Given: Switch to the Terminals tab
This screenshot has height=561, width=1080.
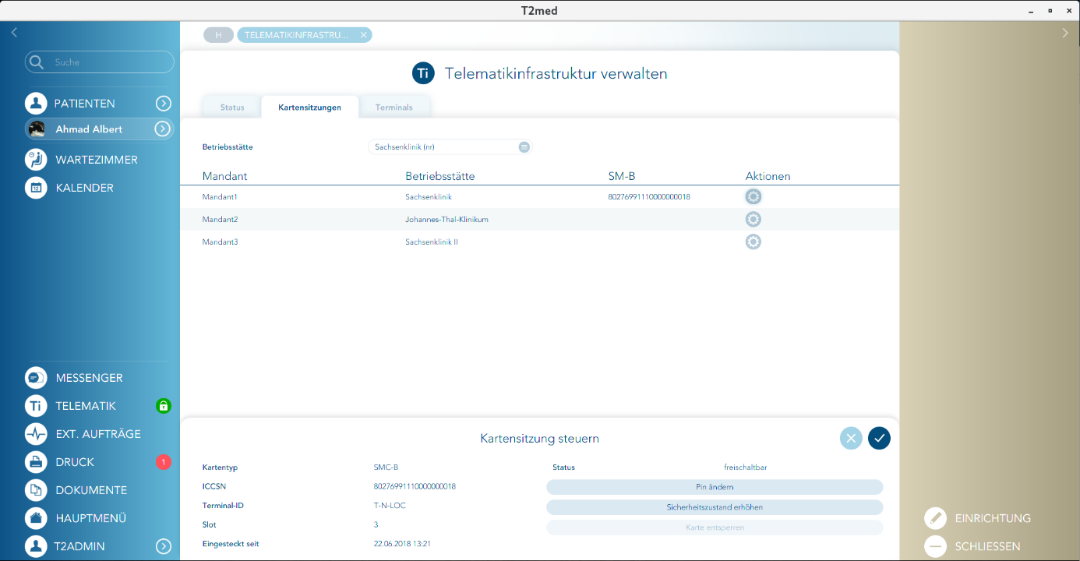Looking at the screenshot, I should (394, 108).
